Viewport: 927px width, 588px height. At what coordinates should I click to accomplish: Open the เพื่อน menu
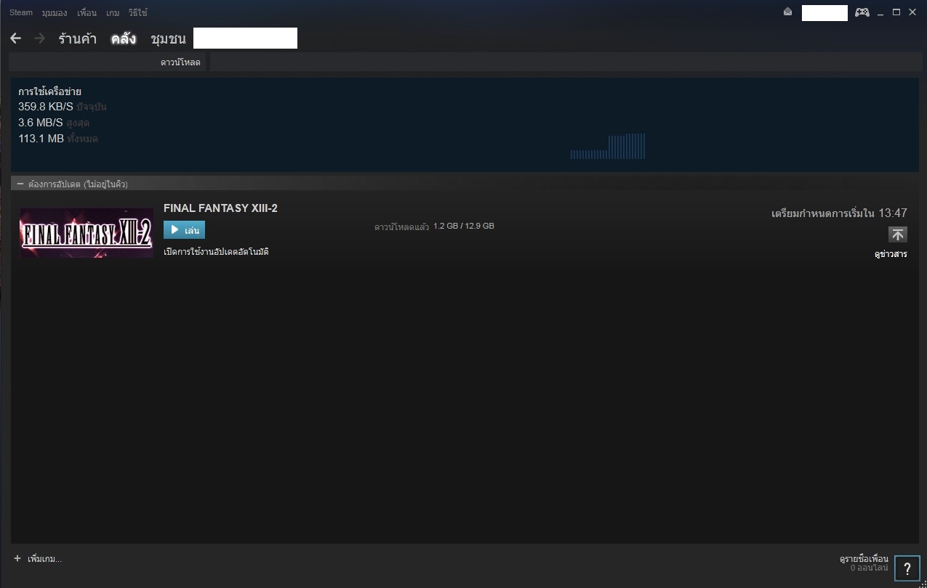87,13
